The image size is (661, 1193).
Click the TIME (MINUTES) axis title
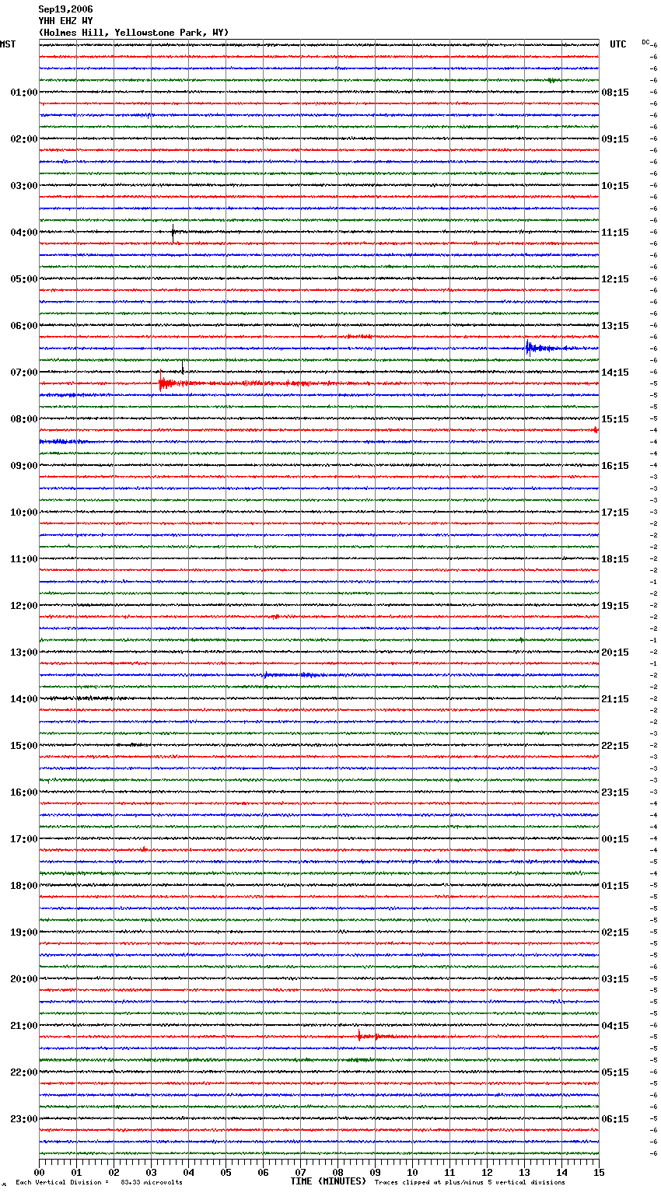point(328,1181)
